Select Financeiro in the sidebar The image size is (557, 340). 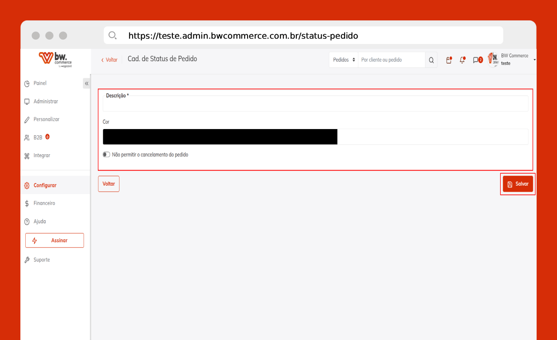click(44, 203)
